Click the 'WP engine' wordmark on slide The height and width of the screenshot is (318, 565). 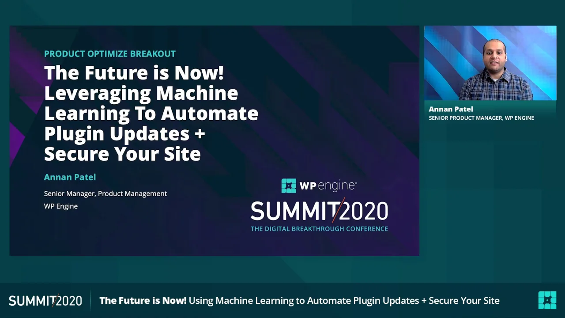click(x=328, y=186)
